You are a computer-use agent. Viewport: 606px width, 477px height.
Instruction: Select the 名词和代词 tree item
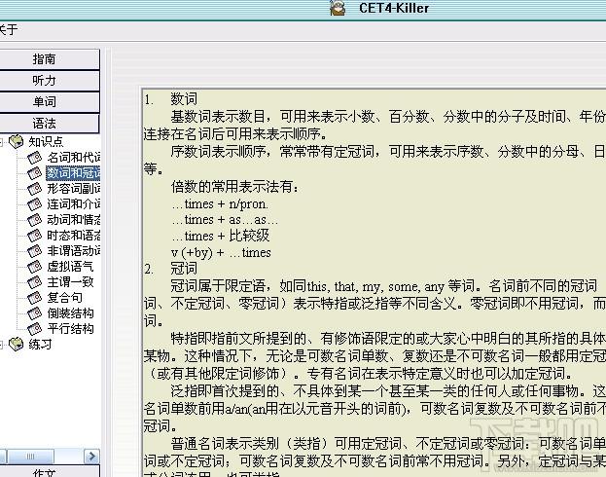pos(73,158)
